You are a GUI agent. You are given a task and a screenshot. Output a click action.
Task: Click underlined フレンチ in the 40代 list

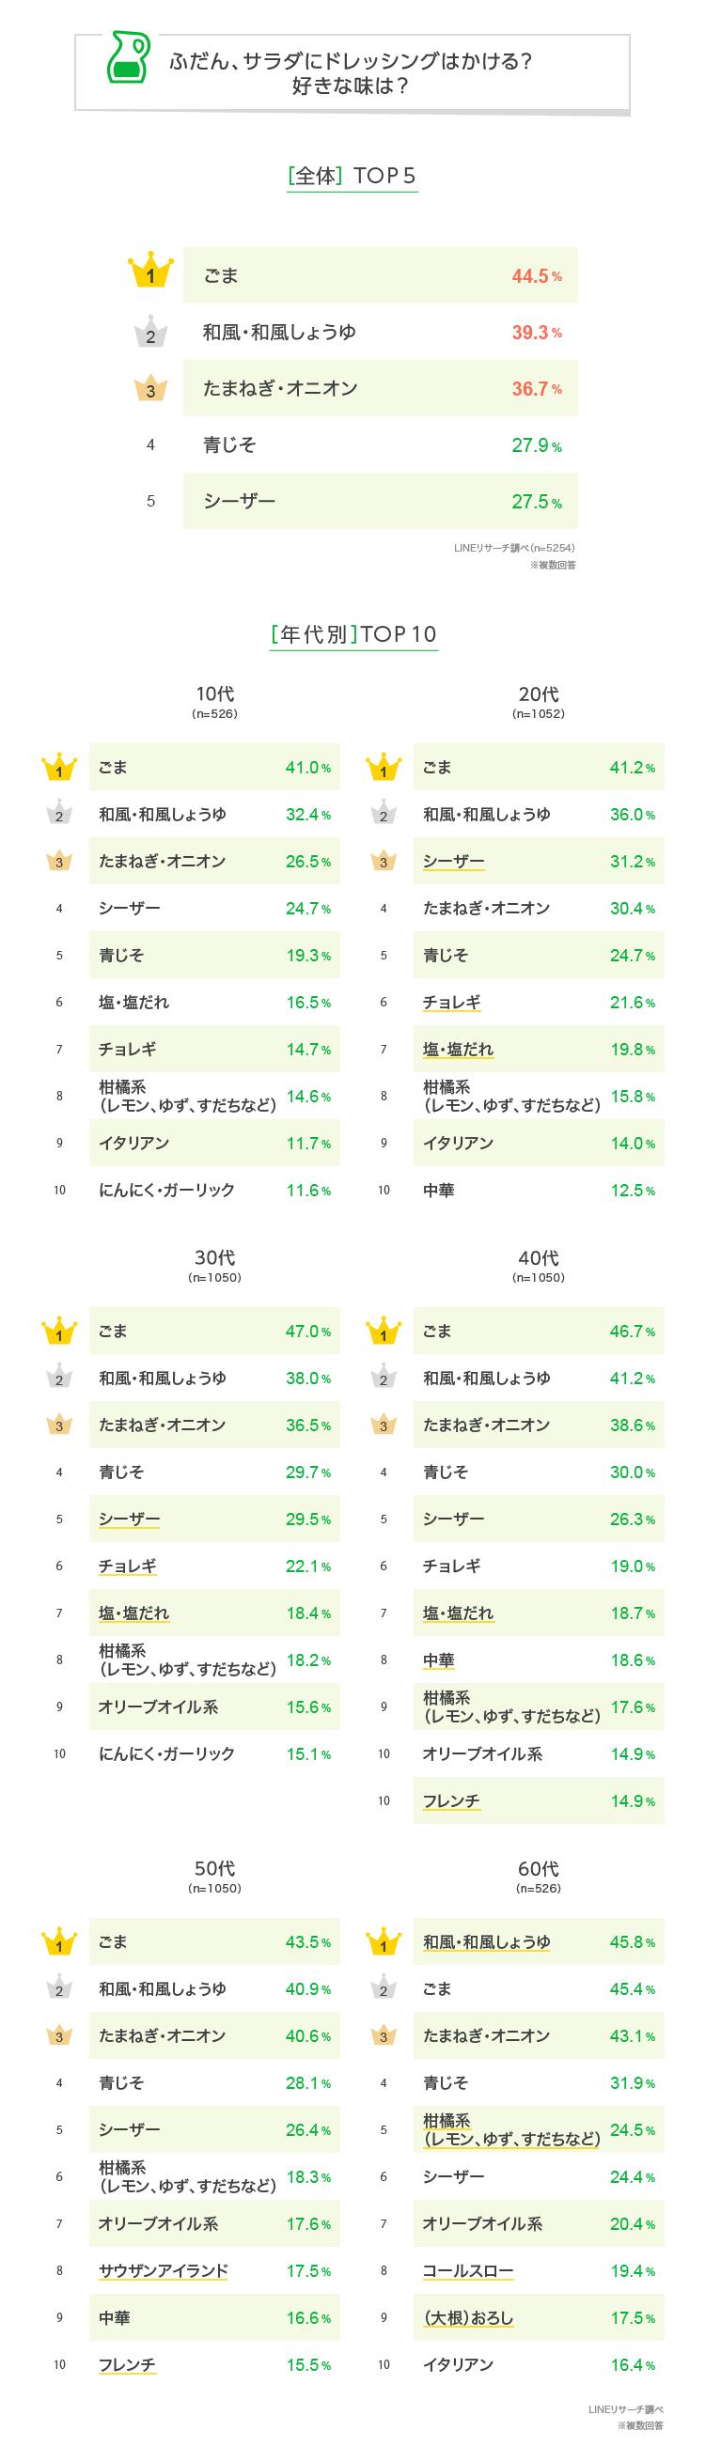click(451, 1800)
